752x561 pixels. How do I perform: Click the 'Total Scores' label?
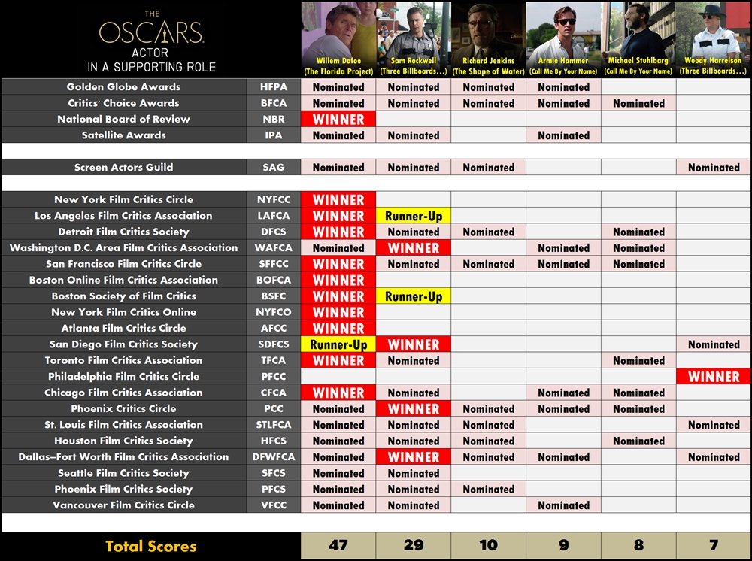tap(151, 546)
